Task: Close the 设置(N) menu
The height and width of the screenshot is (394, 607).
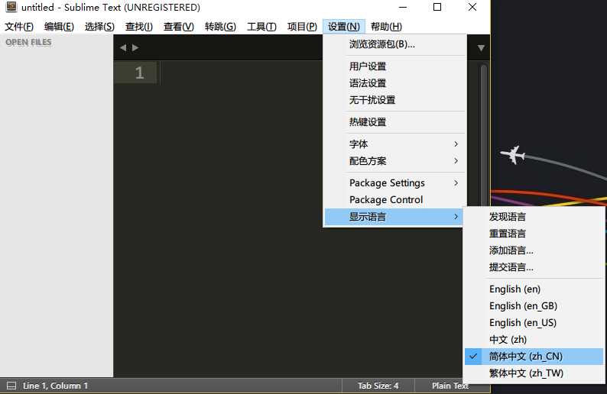Action: pyautogui.click(x=344, y=27)
